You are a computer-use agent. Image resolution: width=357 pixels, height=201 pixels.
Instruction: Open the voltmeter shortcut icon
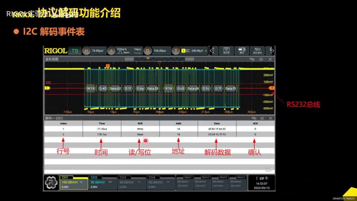coord(226,51)
